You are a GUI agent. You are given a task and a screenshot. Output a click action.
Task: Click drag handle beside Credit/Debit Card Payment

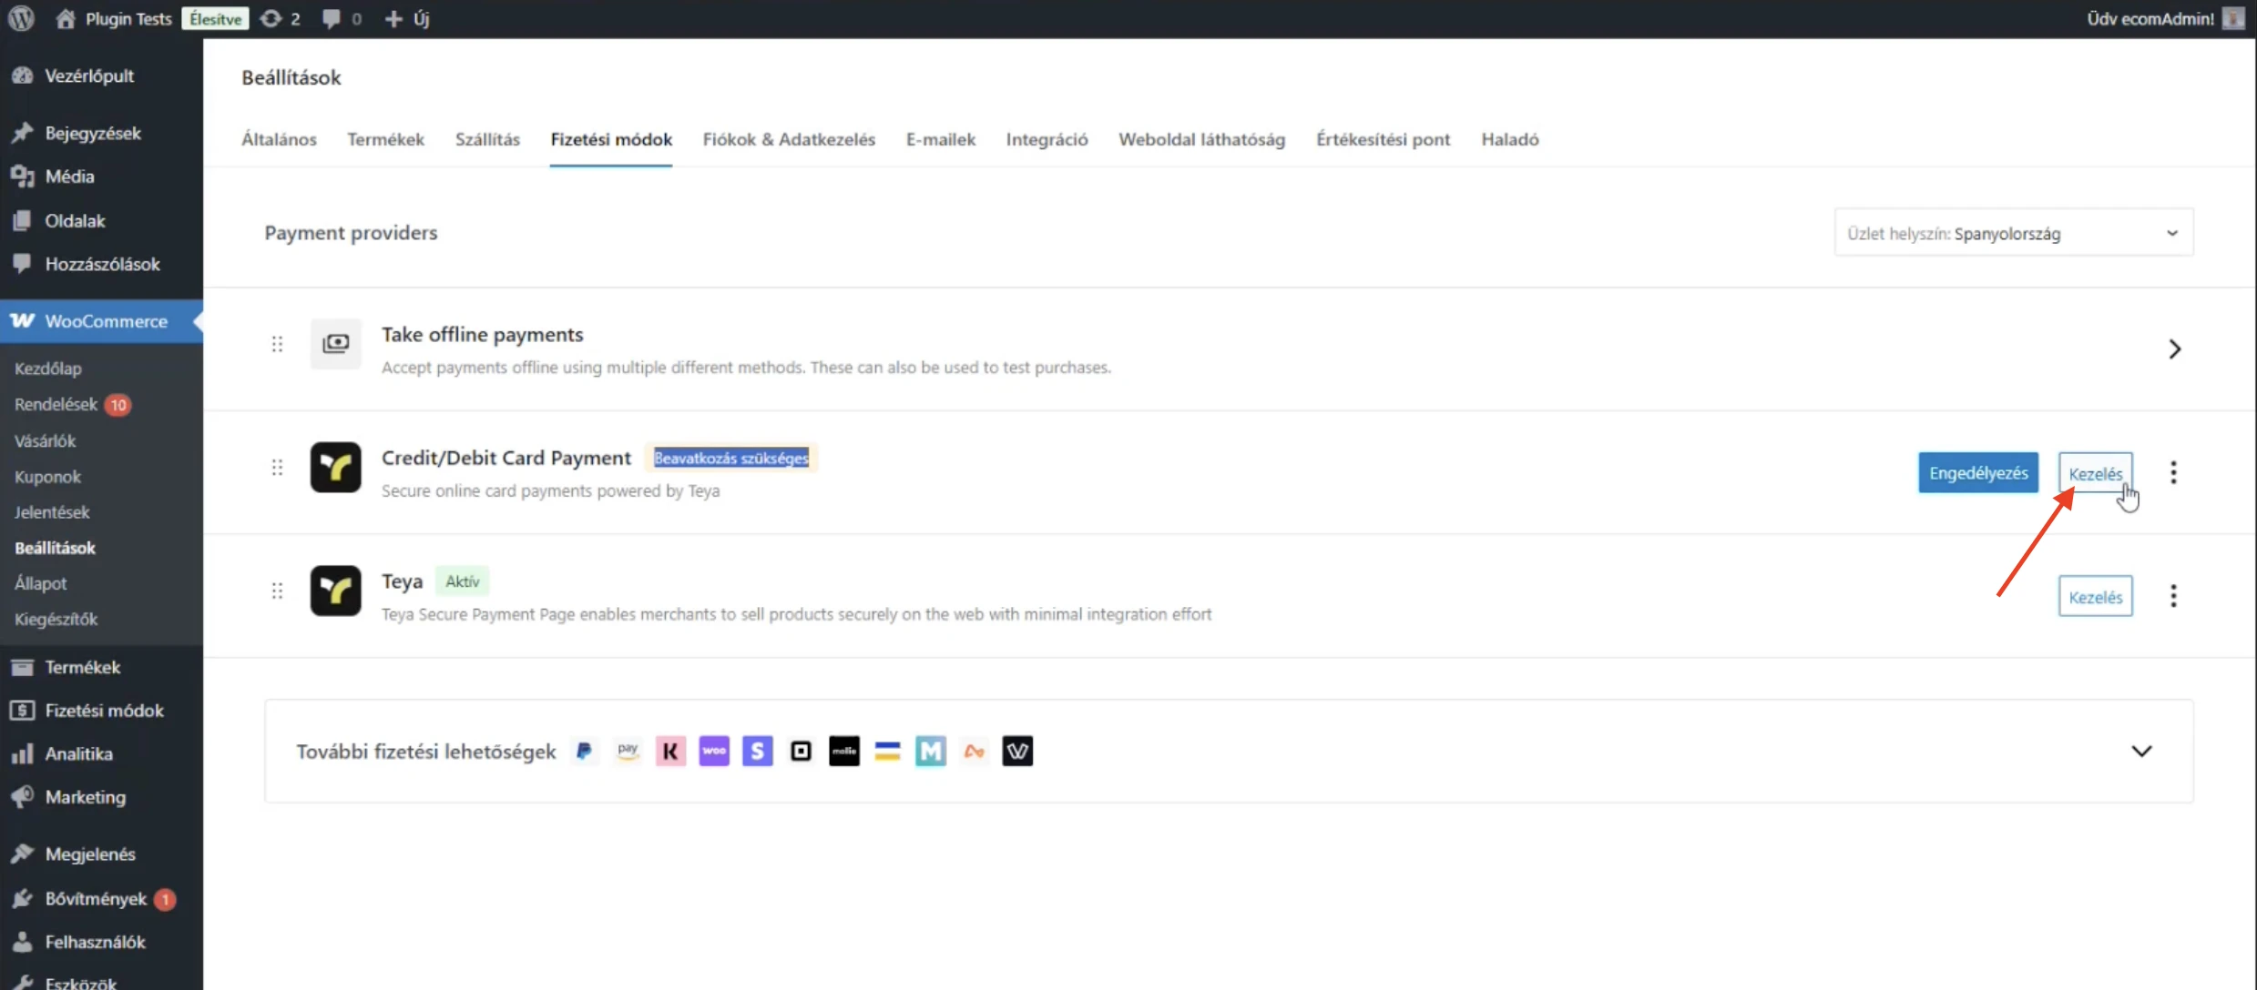click(x=277, y=468)
